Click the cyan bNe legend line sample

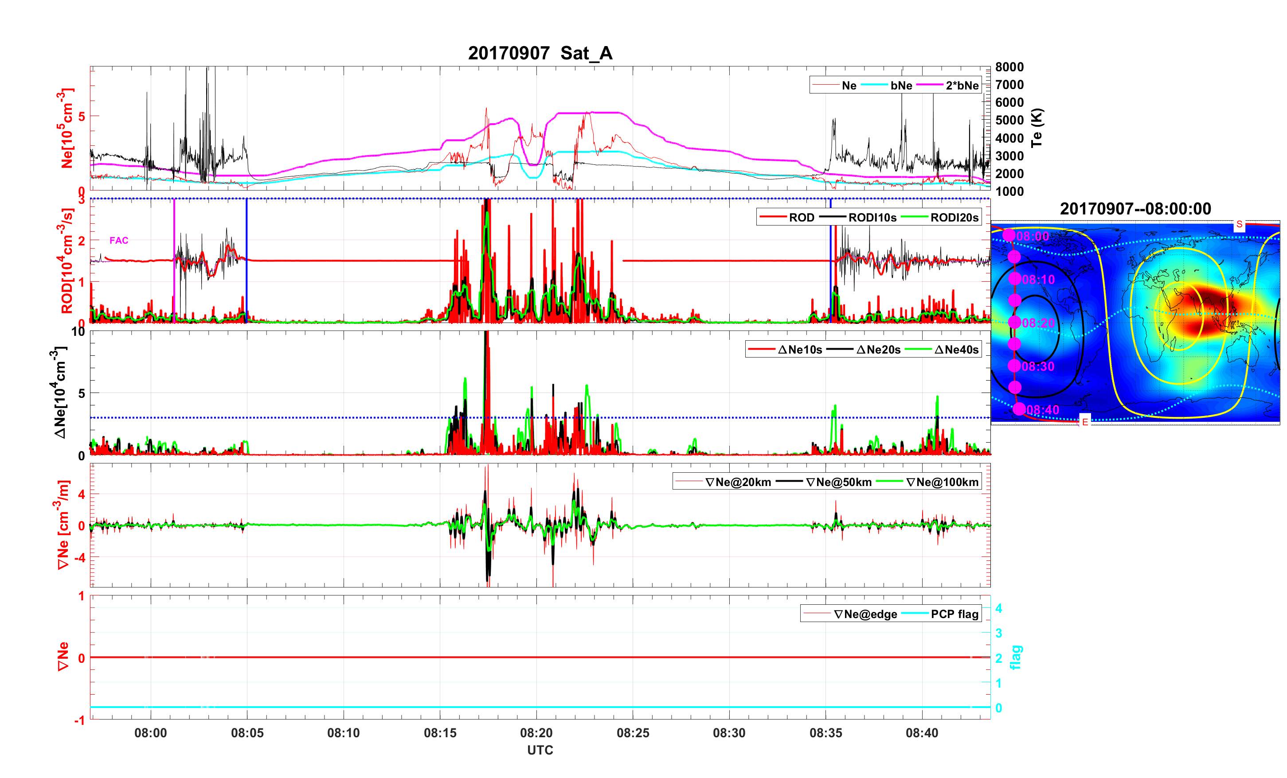[x=874, y=85]
